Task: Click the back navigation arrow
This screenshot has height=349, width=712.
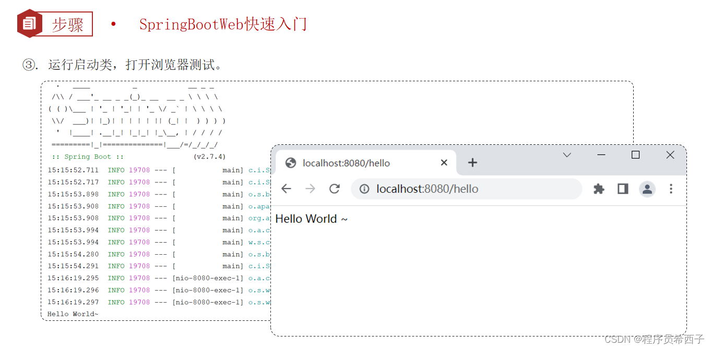Action: [x=286, y=189]
